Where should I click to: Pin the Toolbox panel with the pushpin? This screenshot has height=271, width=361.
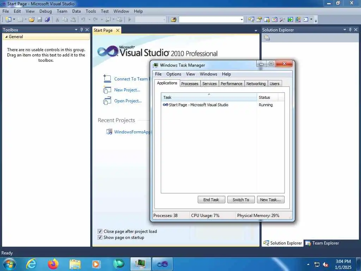(81, 30)
